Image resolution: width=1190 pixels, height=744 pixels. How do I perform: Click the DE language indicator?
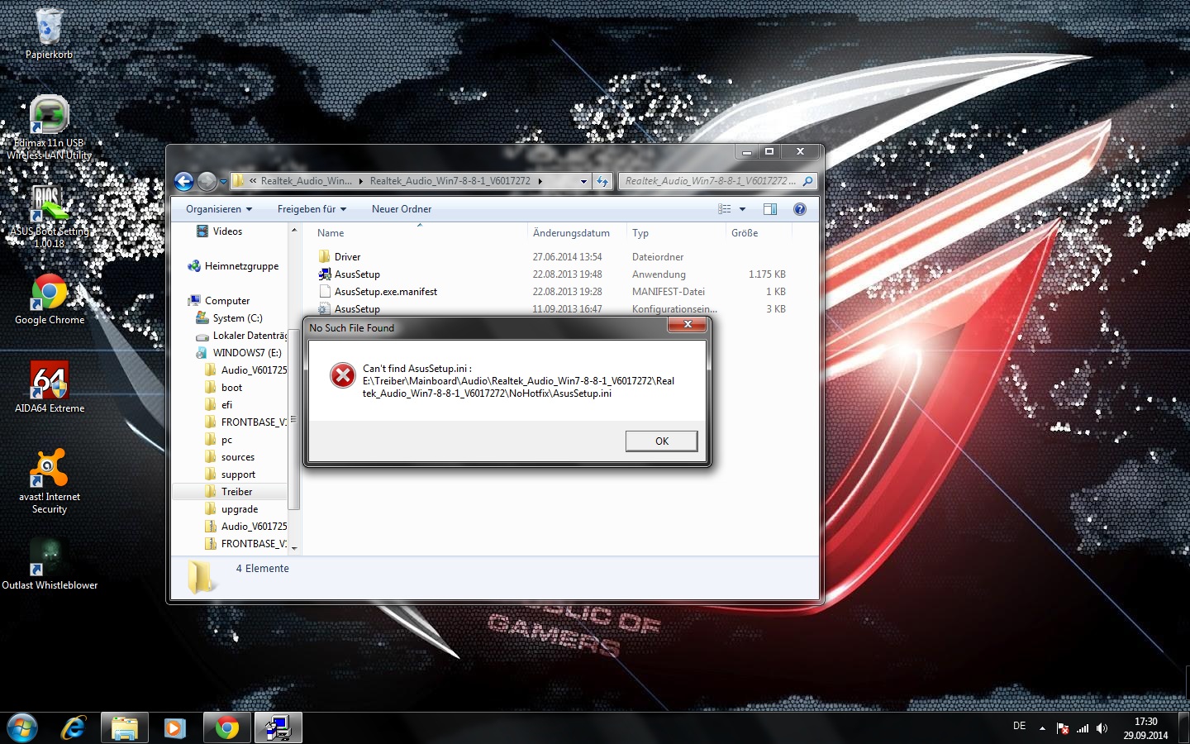[1019, 726]
